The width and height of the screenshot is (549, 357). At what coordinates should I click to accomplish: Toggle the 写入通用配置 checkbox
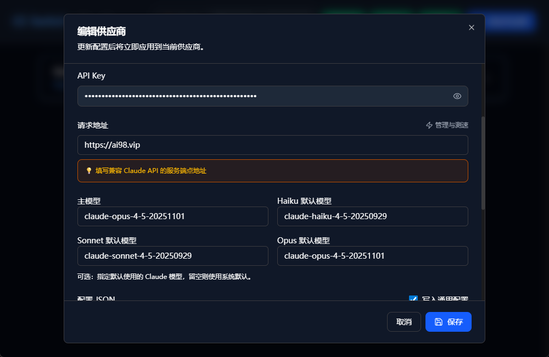(413, 299)
